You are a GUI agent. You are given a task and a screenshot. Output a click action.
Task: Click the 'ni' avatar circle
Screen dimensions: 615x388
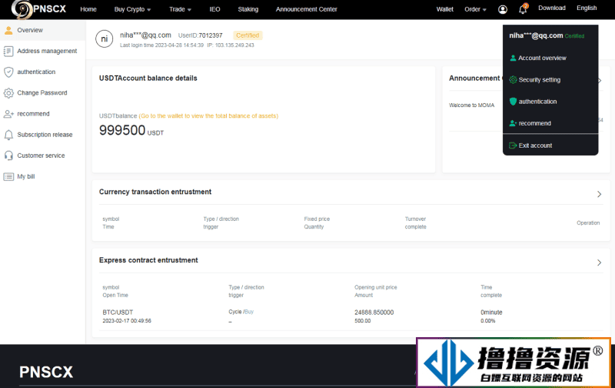click(x=105, y=39)
